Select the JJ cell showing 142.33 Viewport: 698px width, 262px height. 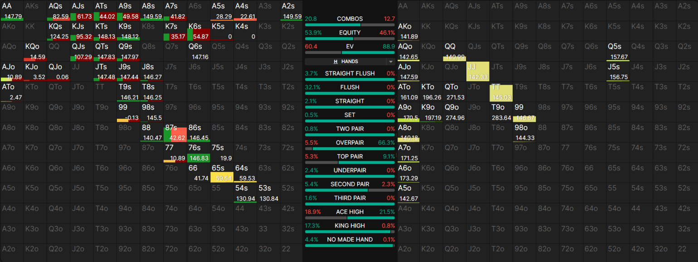[x=477, y=72]
